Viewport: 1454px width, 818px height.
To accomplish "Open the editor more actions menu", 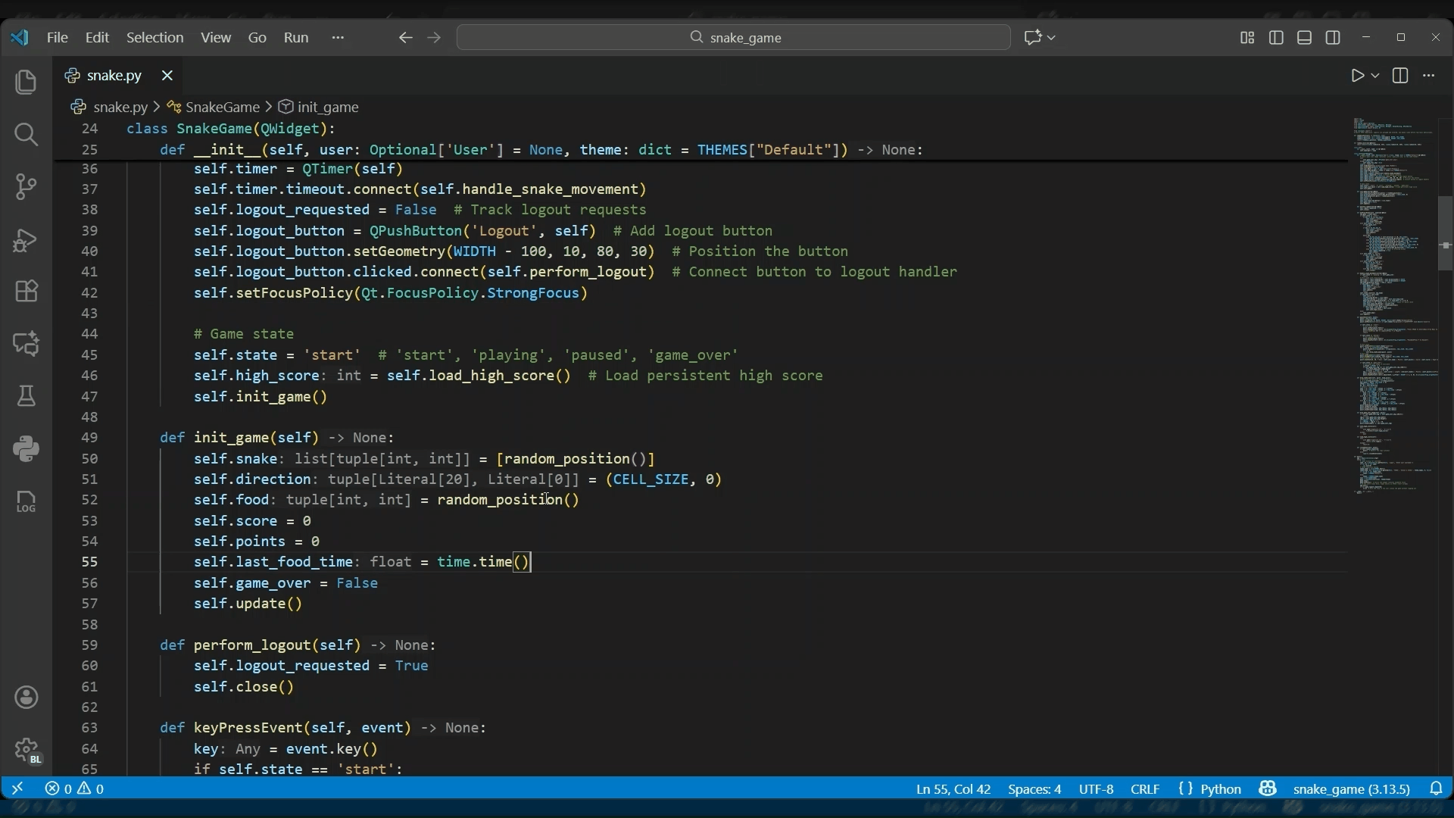I will point(1430,76).
